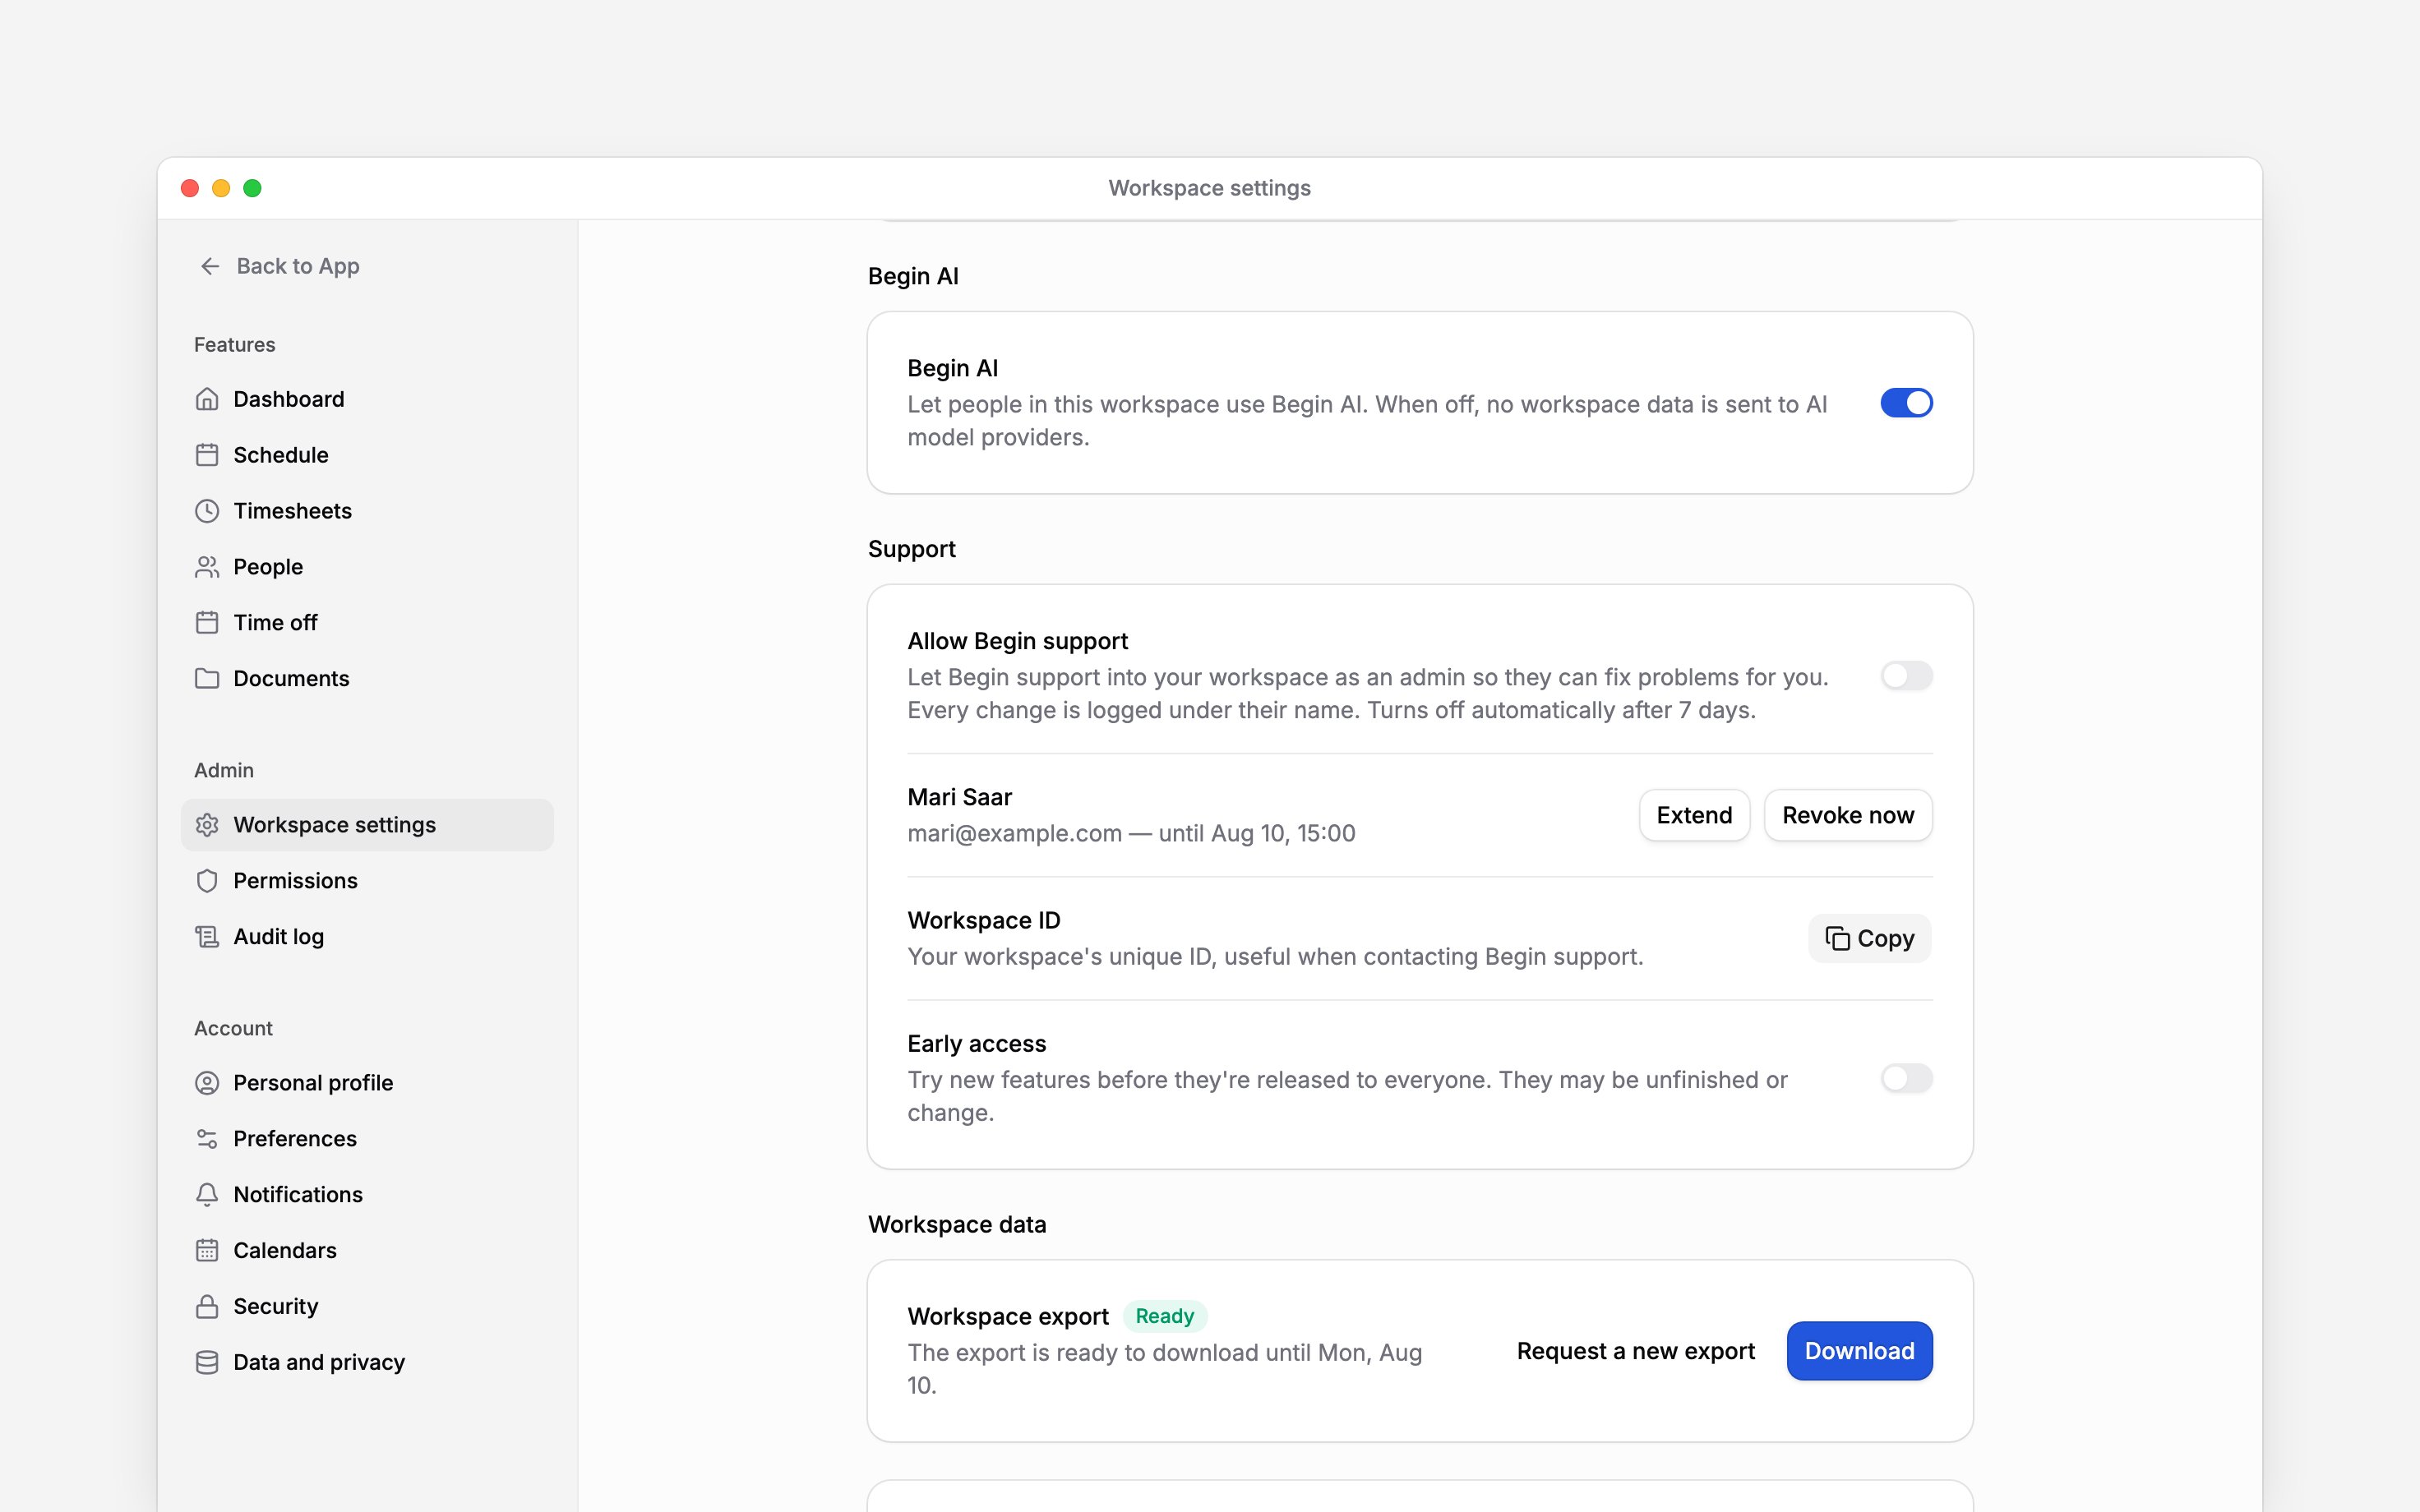
Task: Click Revoke now for Mari Saar
Action: (x=1848, y=815)
